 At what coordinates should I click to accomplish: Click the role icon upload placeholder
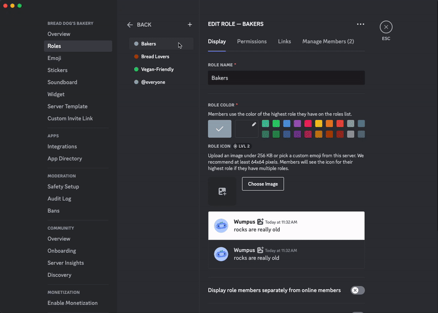(222, 192)
